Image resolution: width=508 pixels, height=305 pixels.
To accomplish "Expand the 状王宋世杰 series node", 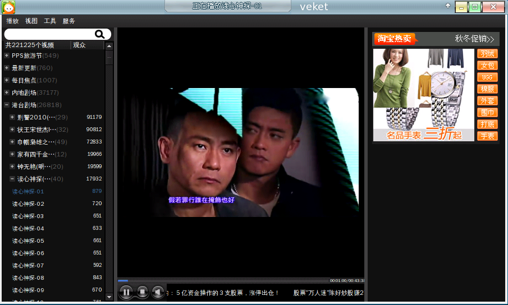I will (12, 129).
